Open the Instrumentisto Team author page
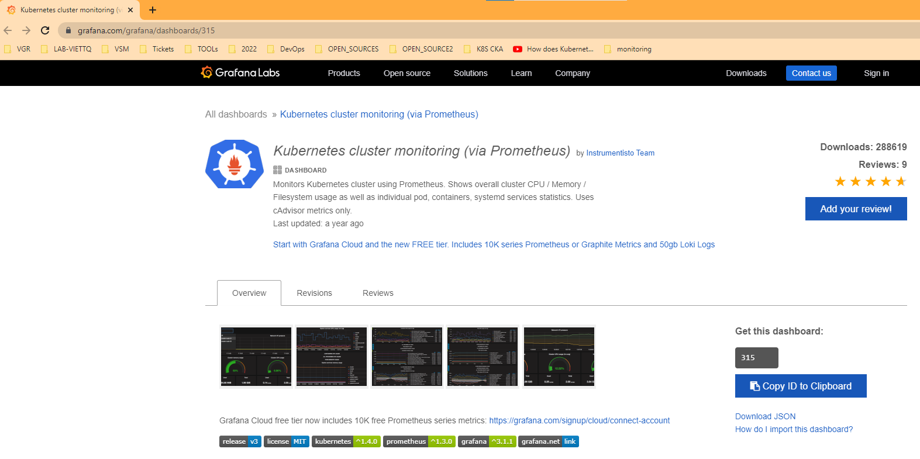 621,153
